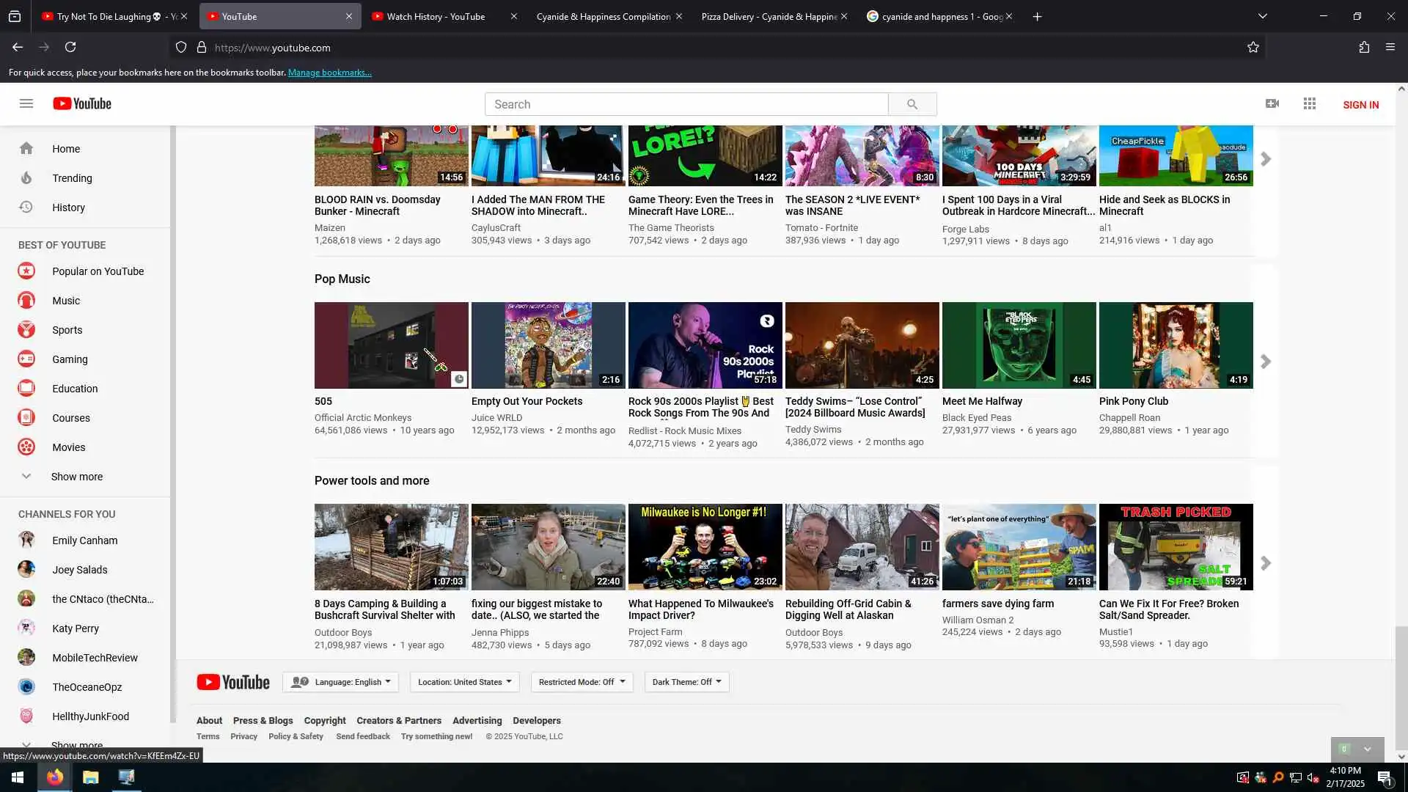Screen dimensions: 1408x792
Task: Click Watch Later clock on 505 thumbnail
Action: click(x=458, y=379)
